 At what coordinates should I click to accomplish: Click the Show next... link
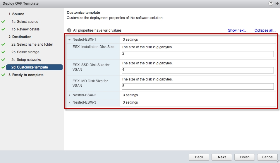click(238, 30)
